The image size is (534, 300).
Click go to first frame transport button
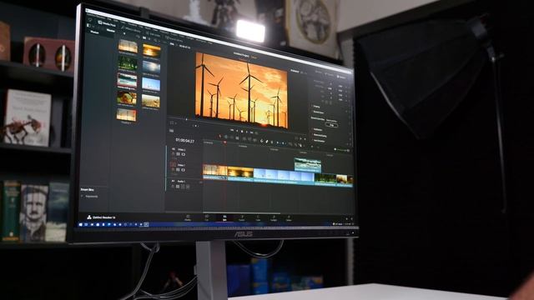(x=232, y=130)
